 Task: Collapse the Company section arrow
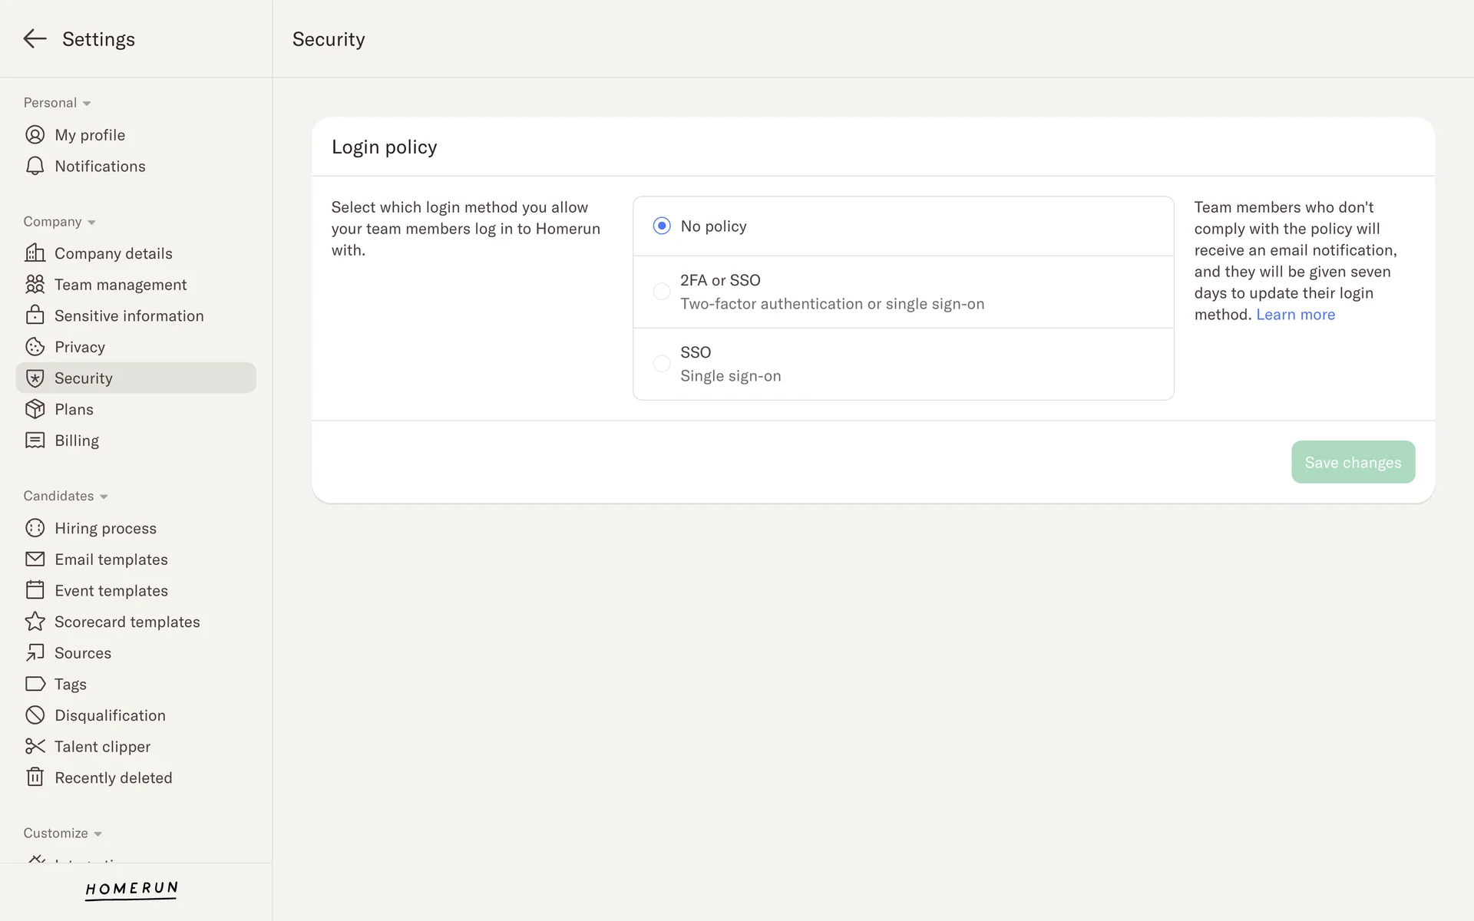point(91,223)
